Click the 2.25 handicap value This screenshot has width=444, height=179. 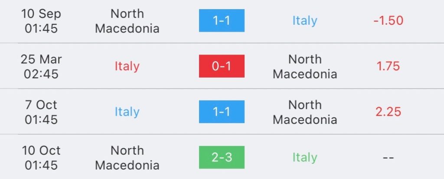click(x=388, y=112)
